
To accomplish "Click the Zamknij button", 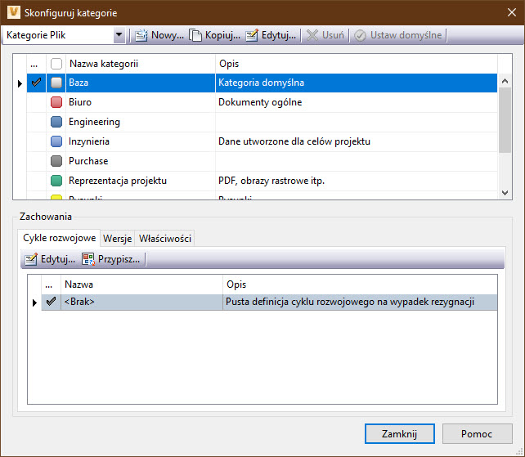I will [399, 434].
